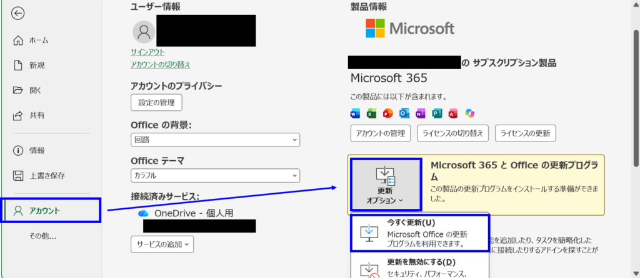The image size is (640, 278).
Task: Click the Microsoft 365 product name text
Action: point(389,77)
